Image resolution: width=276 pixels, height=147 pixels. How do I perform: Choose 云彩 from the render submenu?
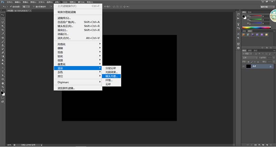(111, 84)
